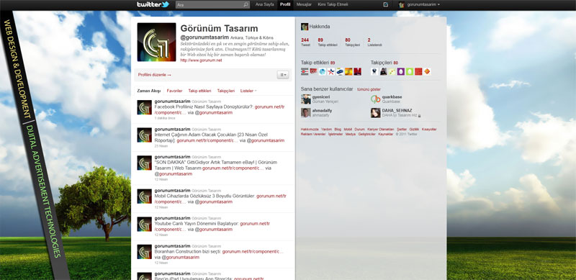
Task: Open orange avatar under Takip ettikleri
Action: click(348, 71)
